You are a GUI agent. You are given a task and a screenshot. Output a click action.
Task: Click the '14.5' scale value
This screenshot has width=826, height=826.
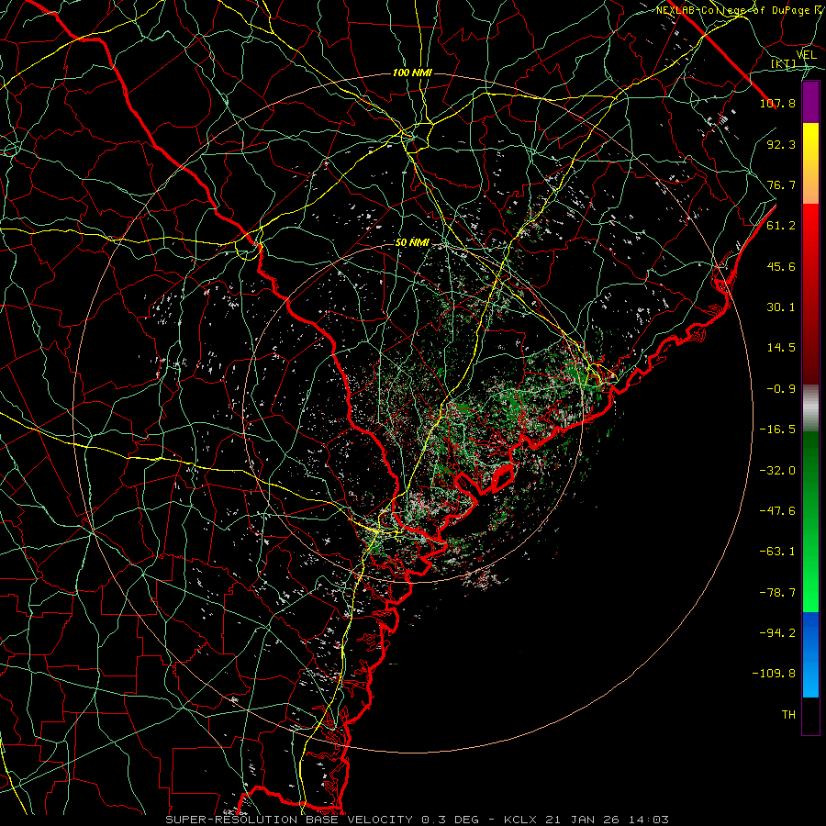click(x=781, y=348)
